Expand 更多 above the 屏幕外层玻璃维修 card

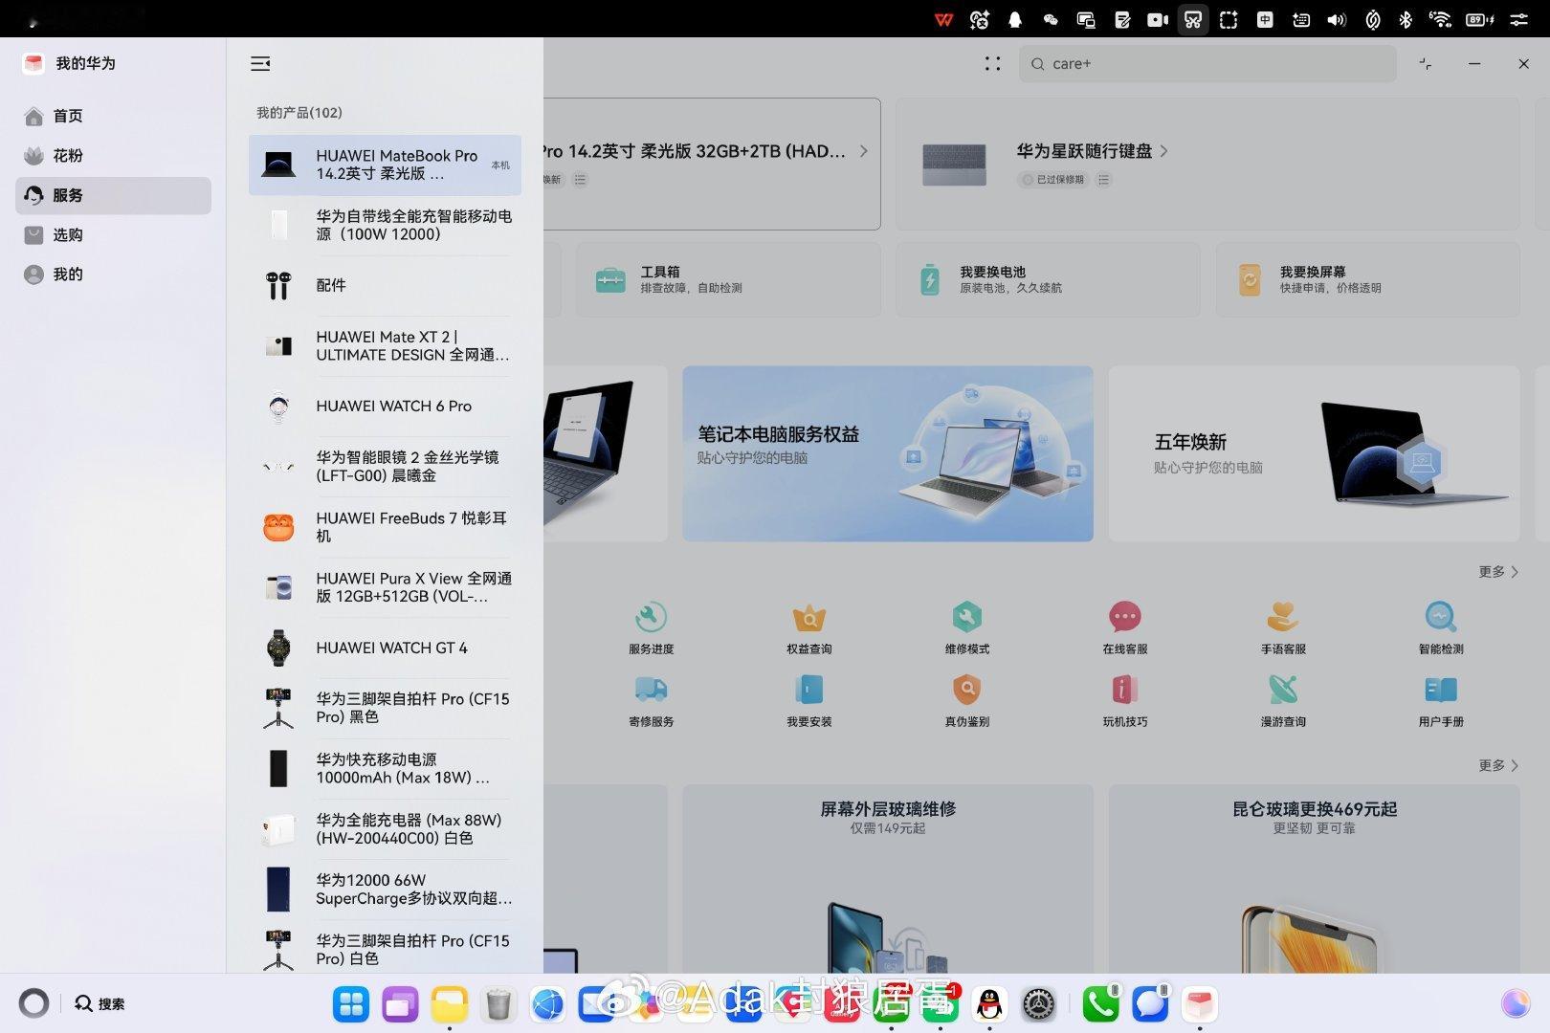[x=1498, y=765]
